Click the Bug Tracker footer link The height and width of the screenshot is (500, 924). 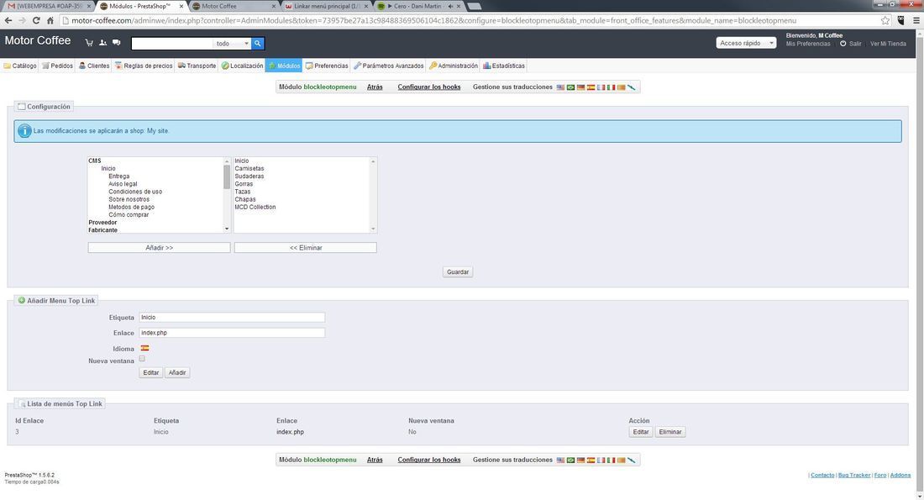coord(854,476)
